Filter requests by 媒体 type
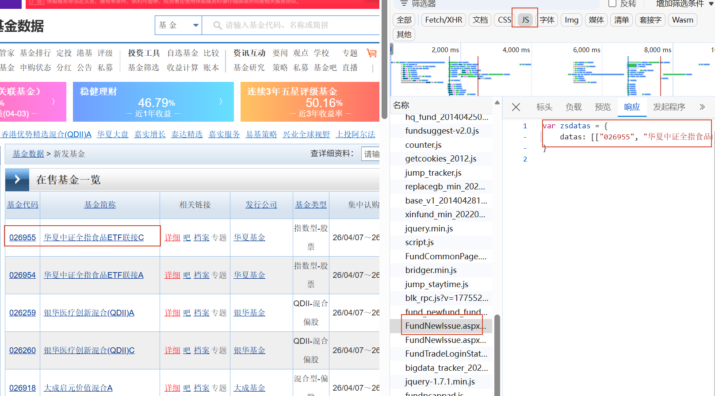This screenshot has height=396, width=715. (x=596, y=20)
